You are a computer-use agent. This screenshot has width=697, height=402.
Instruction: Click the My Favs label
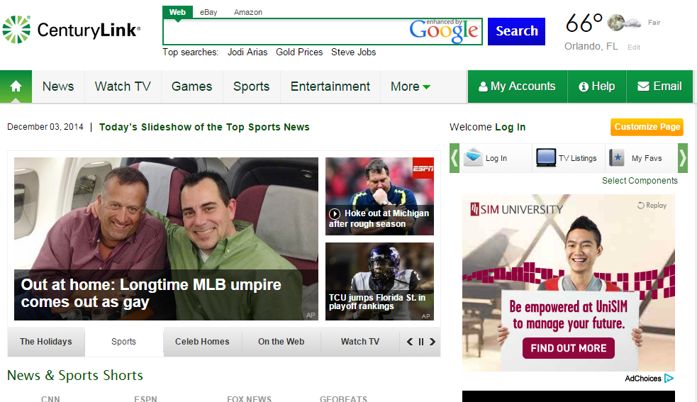coord(647,158)
